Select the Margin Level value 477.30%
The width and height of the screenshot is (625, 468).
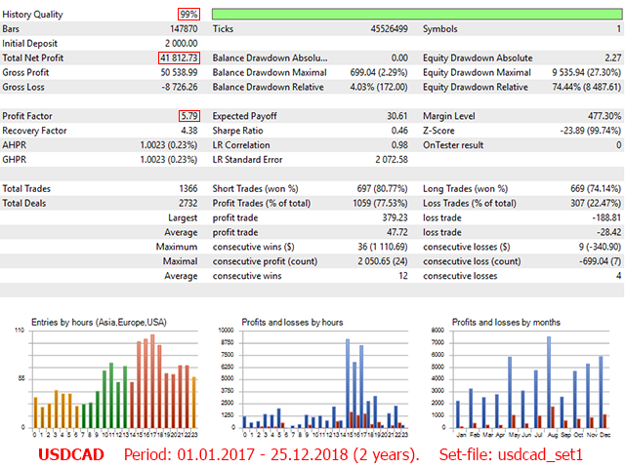pos(599,116)
